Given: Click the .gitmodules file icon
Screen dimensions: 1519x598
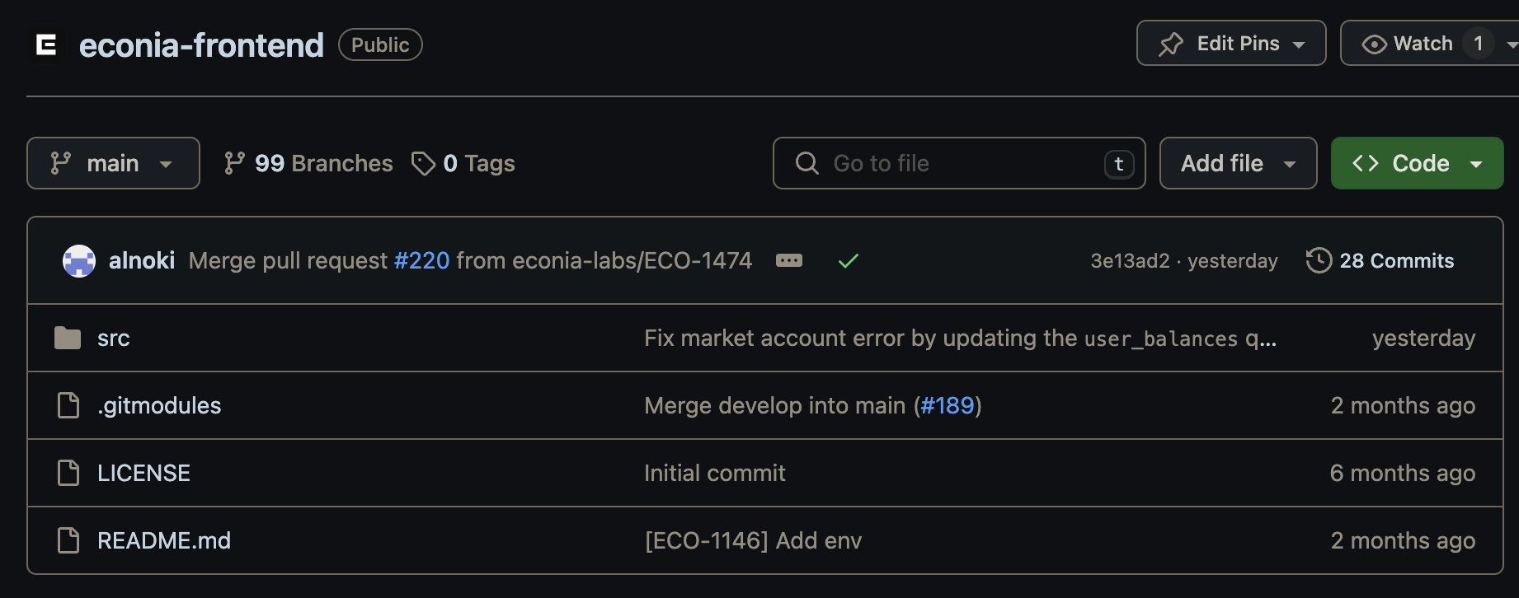Looking at the screenshot, I should pos(68,405).
